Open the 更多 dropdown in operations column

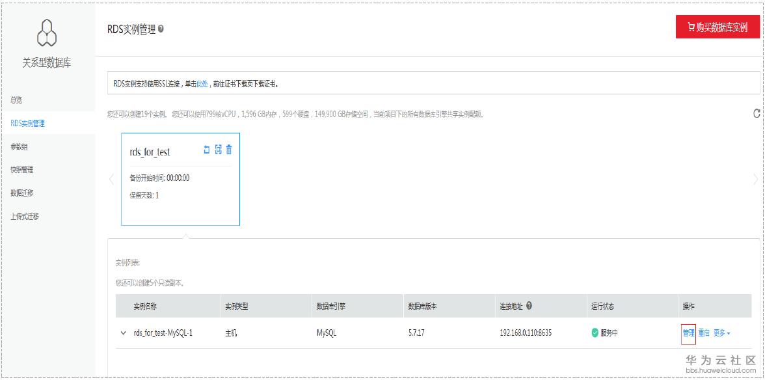(721, 332)
